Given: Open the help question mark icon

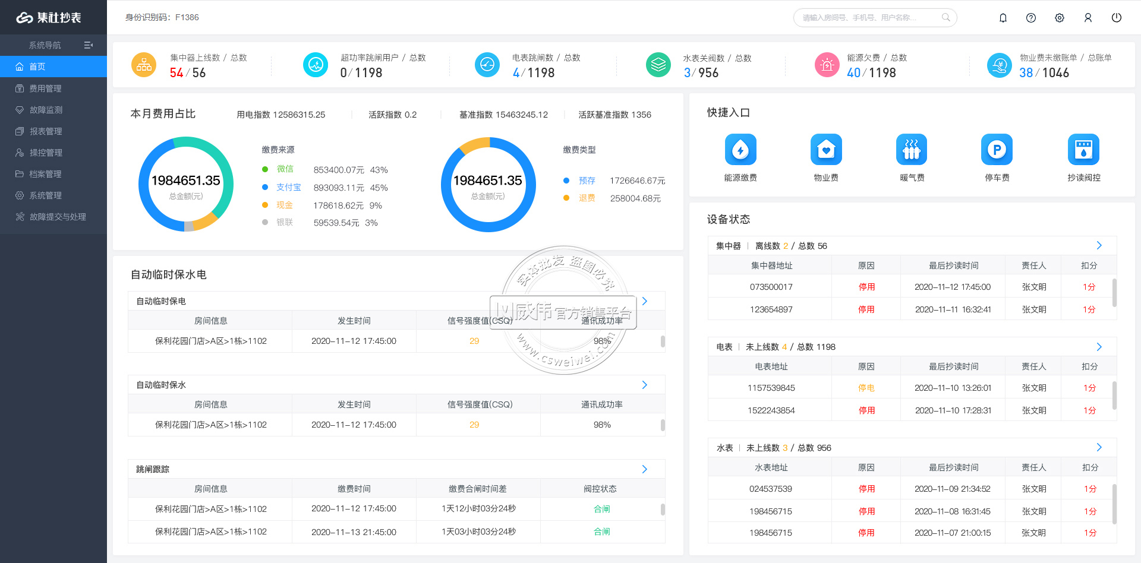Looking at the screenshot, I should tap(1031, 18).
